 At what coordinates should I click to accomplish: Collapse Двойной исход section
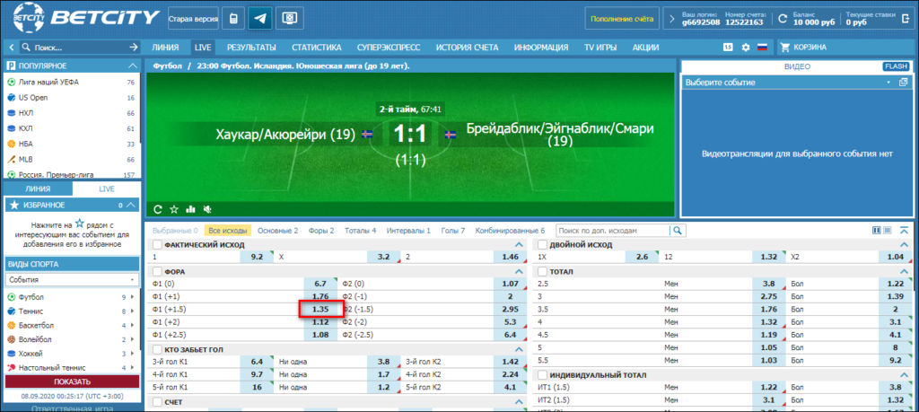click(x=903, y=245)
